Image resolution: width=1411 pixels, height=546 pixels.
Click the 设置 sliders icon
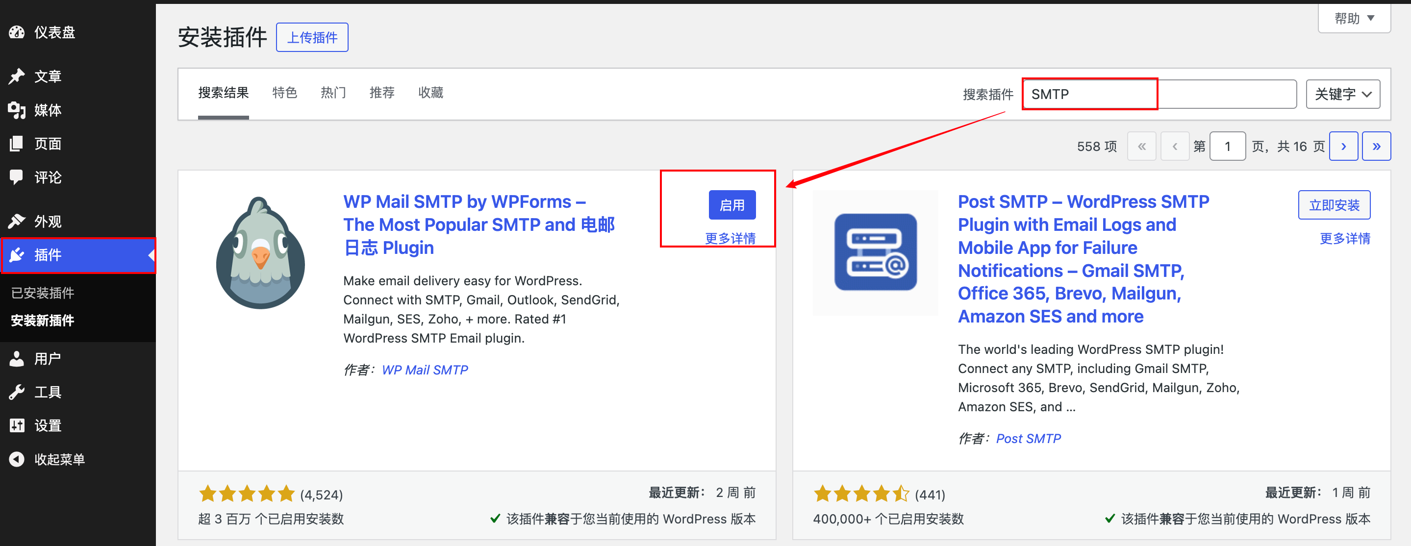17,425
